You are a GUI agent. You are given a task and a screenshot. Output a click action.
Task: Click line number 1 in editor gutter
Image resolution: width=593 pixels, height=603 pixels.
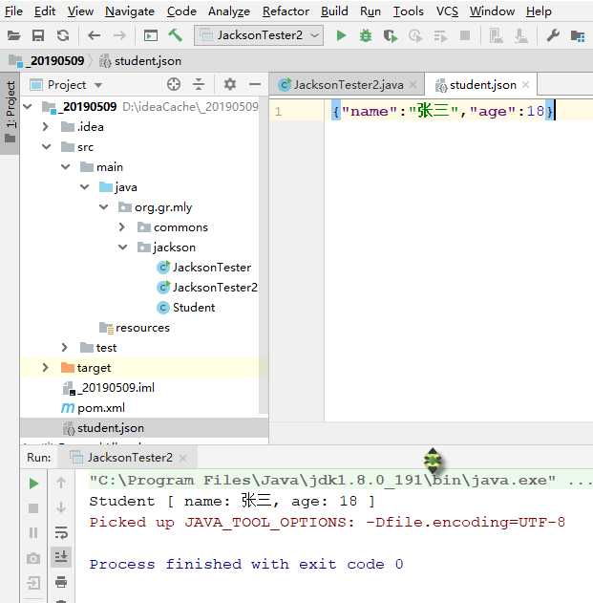click(x=278, y=112)
